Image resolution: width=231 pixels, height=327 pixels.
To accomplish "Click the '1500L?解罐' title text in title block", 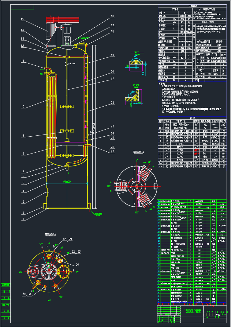I will tap(192, 311).
